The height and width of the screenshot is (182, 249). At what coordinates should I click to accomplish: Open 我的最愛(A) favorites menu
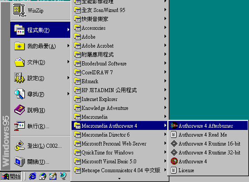40,46
